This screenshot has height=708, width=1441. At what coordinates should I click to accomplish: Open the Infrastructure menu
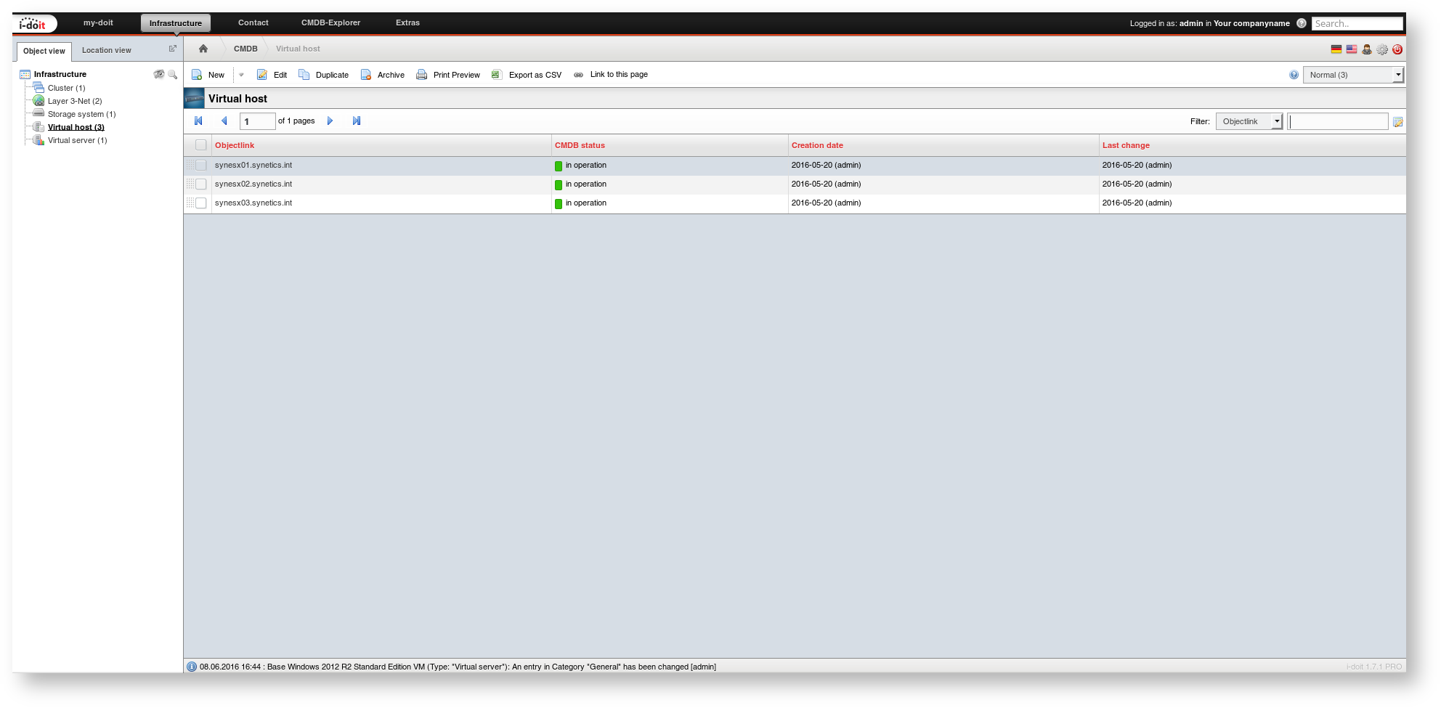pos(176,23)
